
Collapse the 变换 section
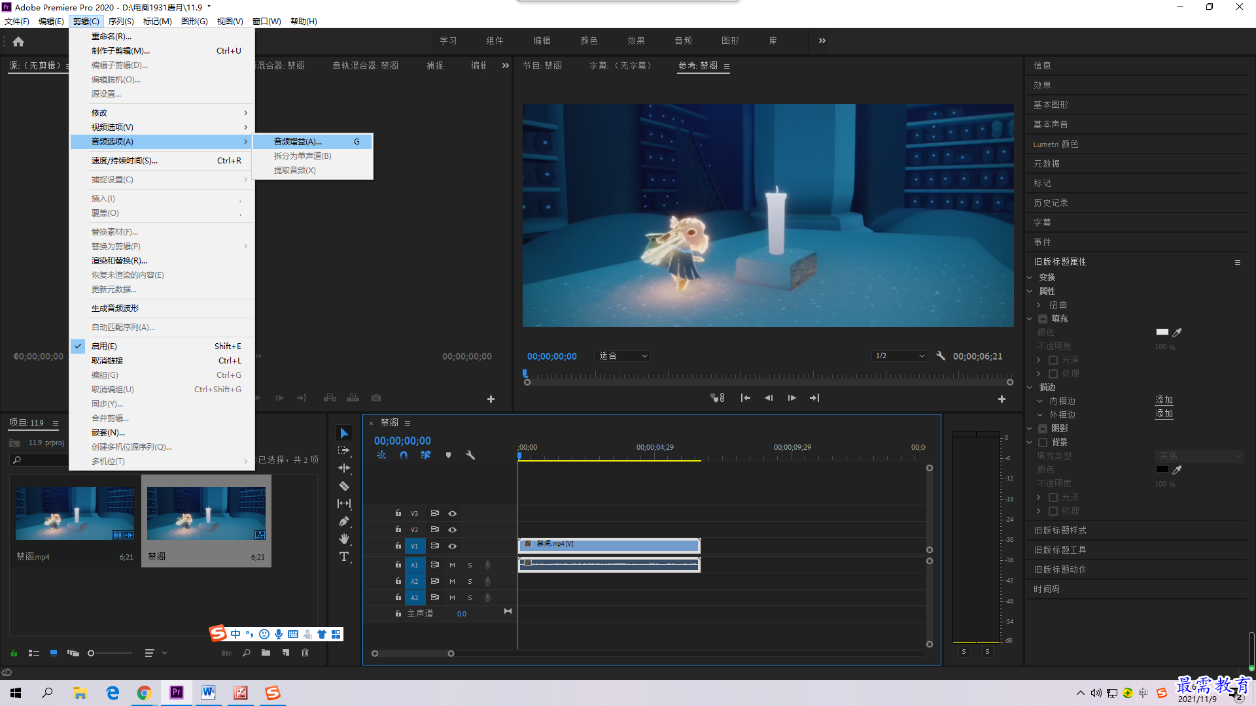(1030, 278)
